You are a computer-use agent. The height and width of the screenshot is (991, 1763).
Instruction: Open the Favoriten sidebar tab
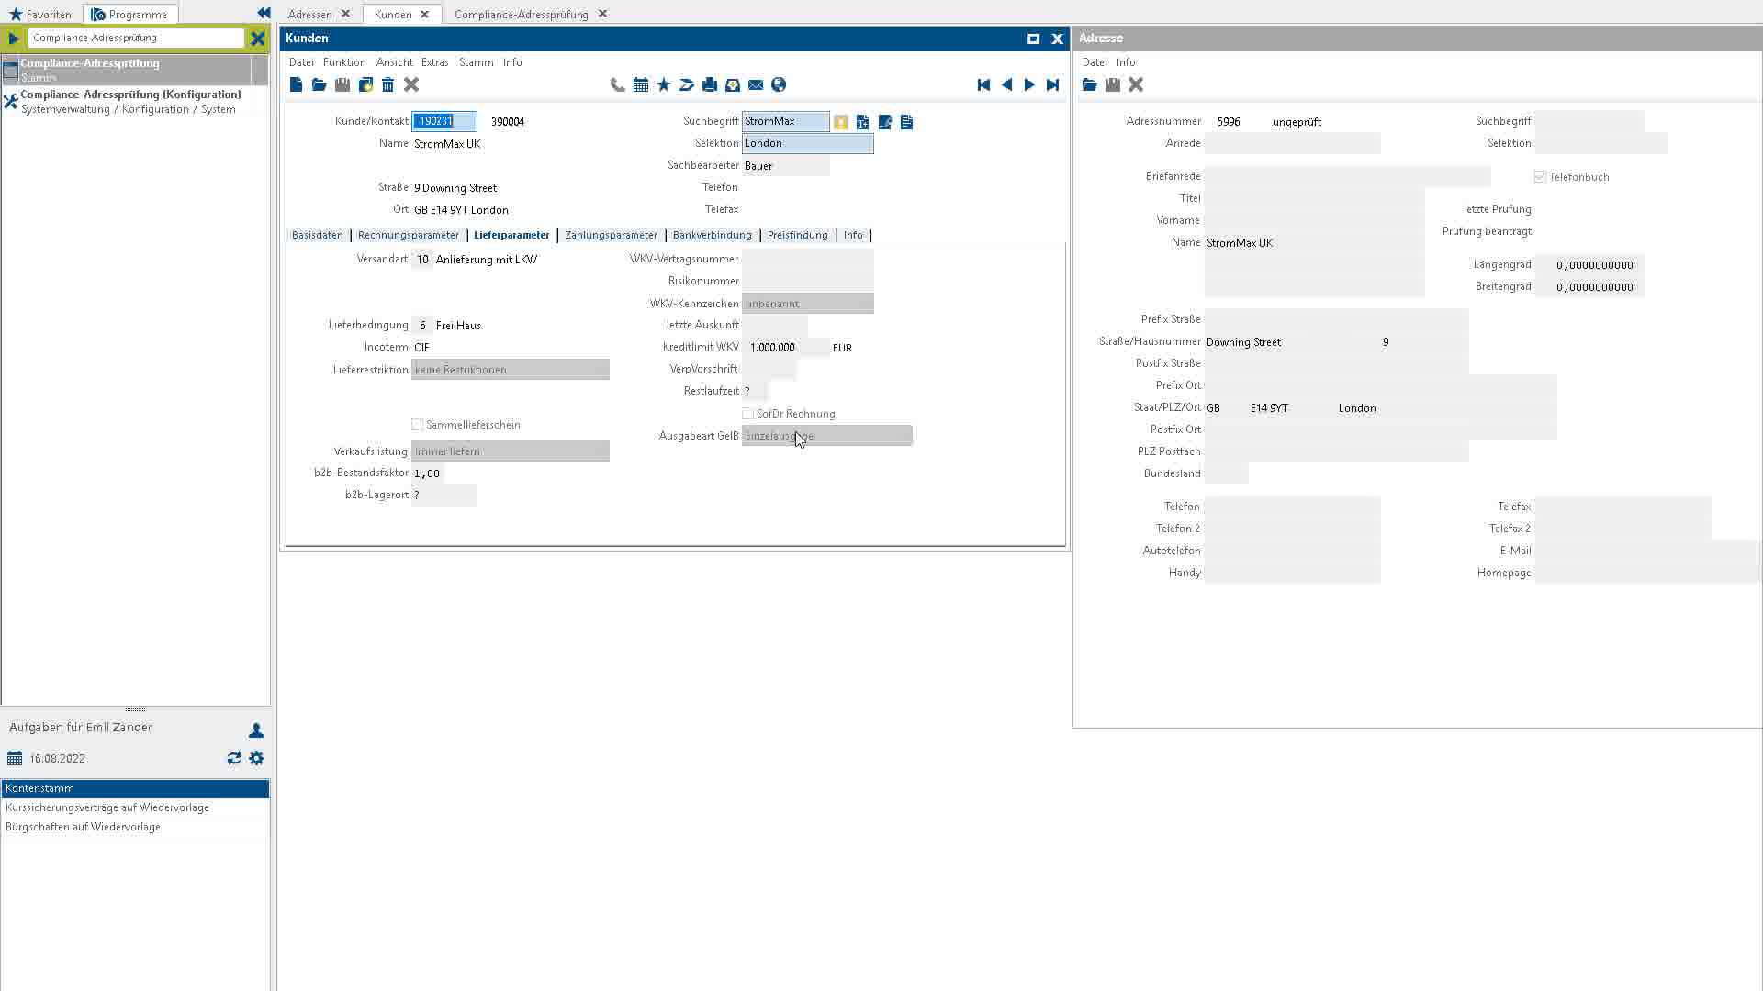(x=40, y=14)
